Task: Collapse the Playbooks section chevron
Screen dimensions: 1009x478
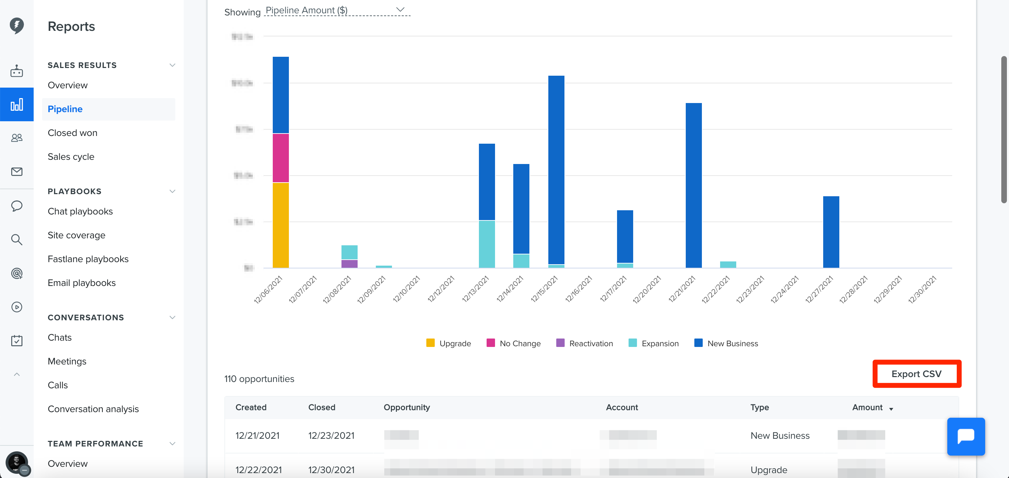Action: pos(172,191)
